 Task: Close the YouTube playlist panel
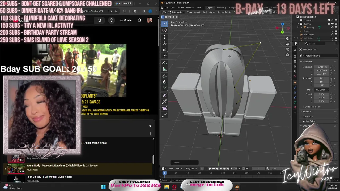pos(150,126)
